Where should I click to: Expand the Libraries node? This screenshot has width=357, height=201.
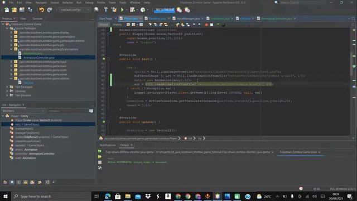[x=7, y=91]
